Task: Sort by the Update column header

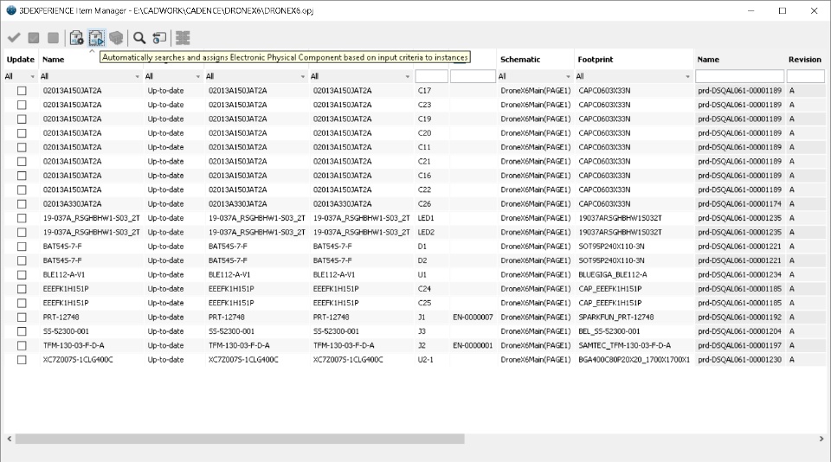Action: [20, 60]
